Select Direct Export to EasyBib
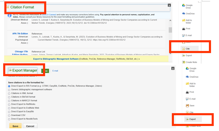Screen dimensions: 219x131 coord(9,112)
